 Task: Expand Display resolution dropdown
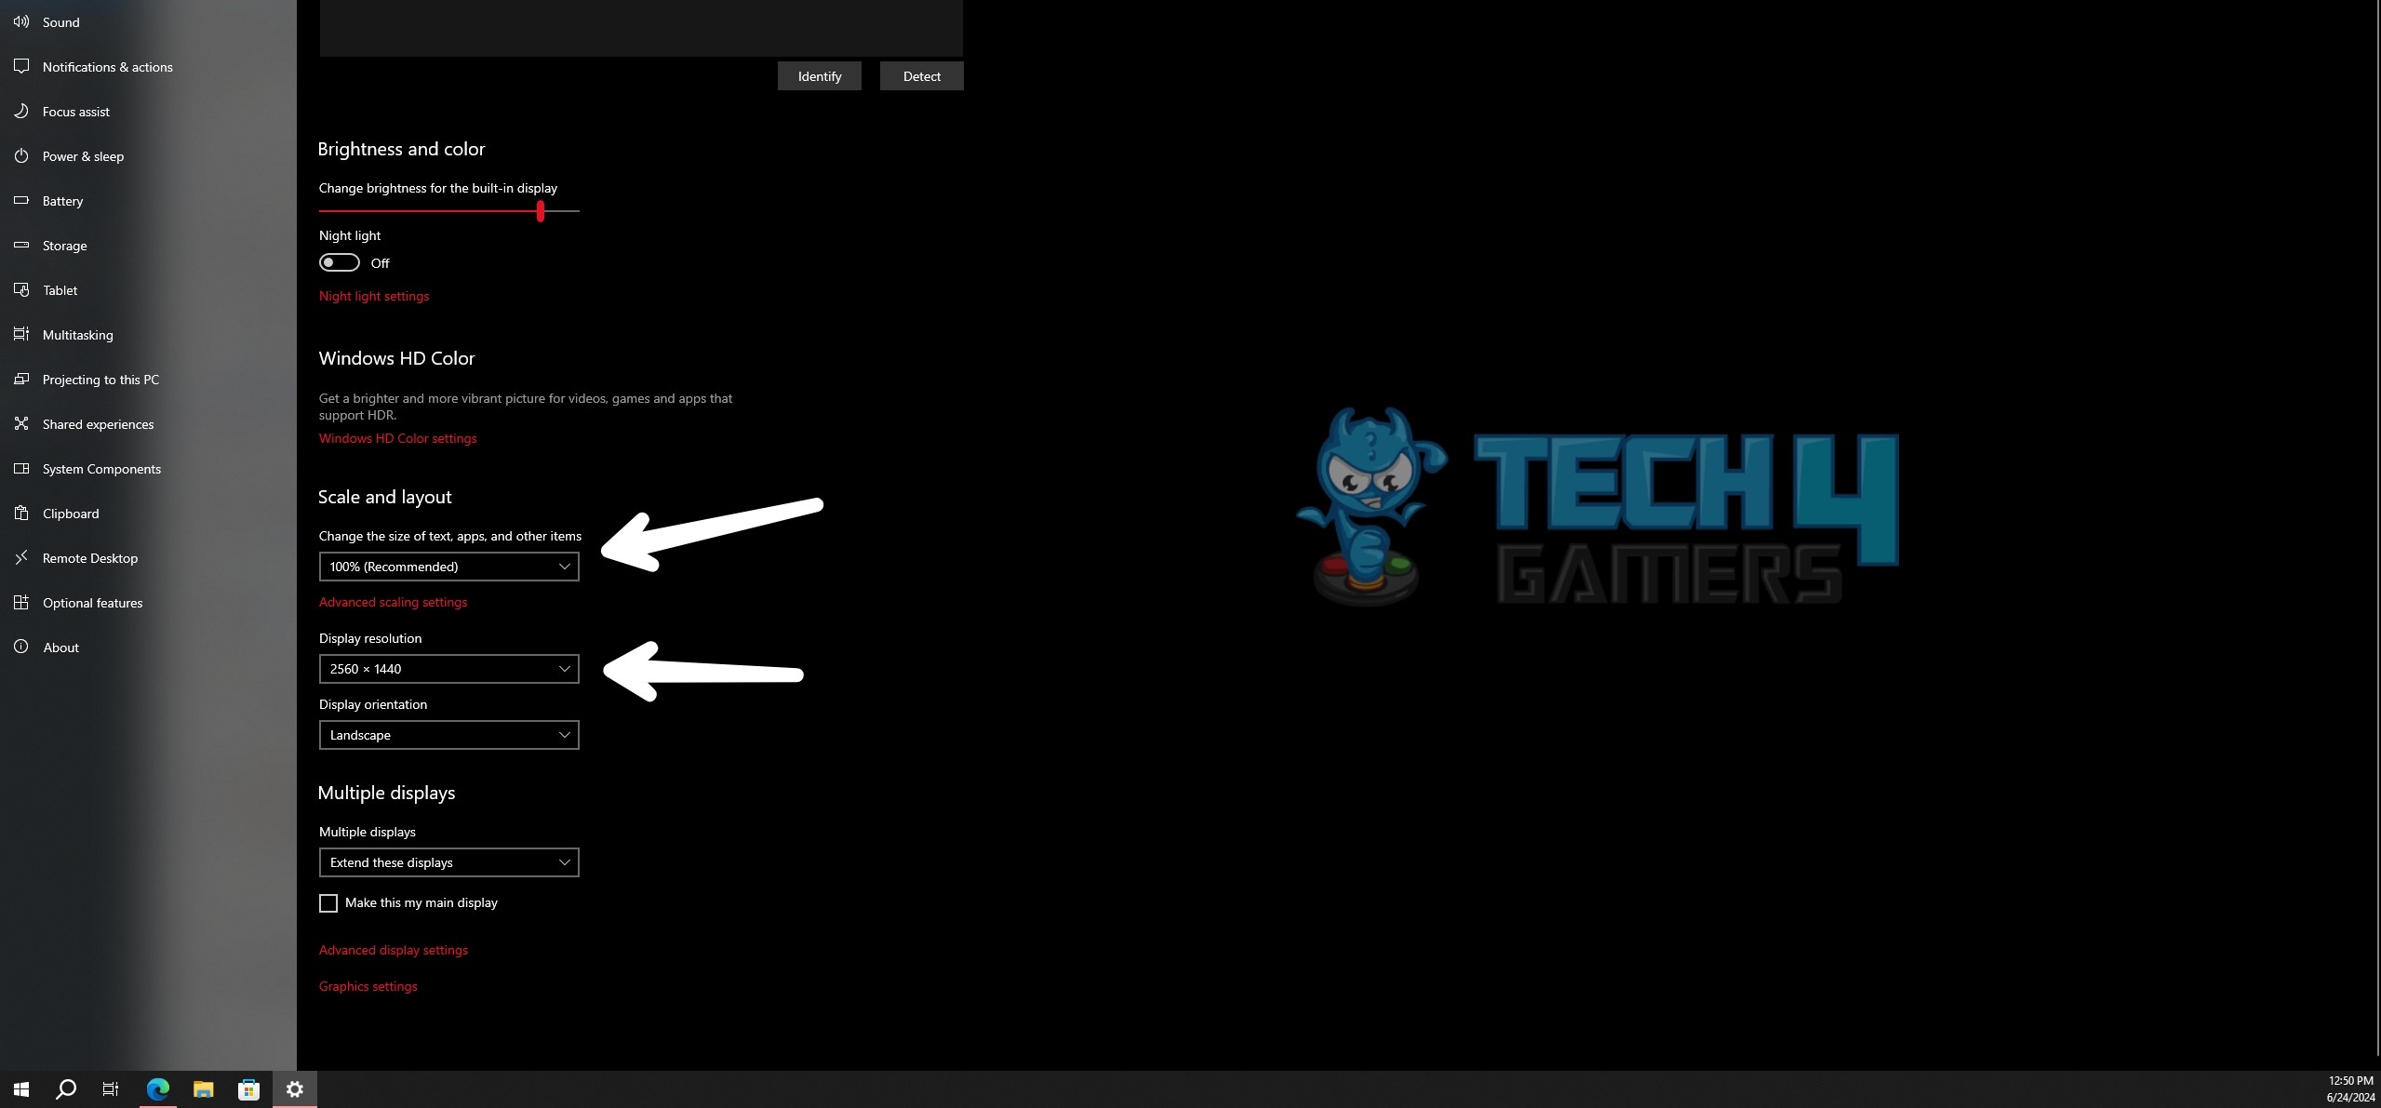point(448,668)
